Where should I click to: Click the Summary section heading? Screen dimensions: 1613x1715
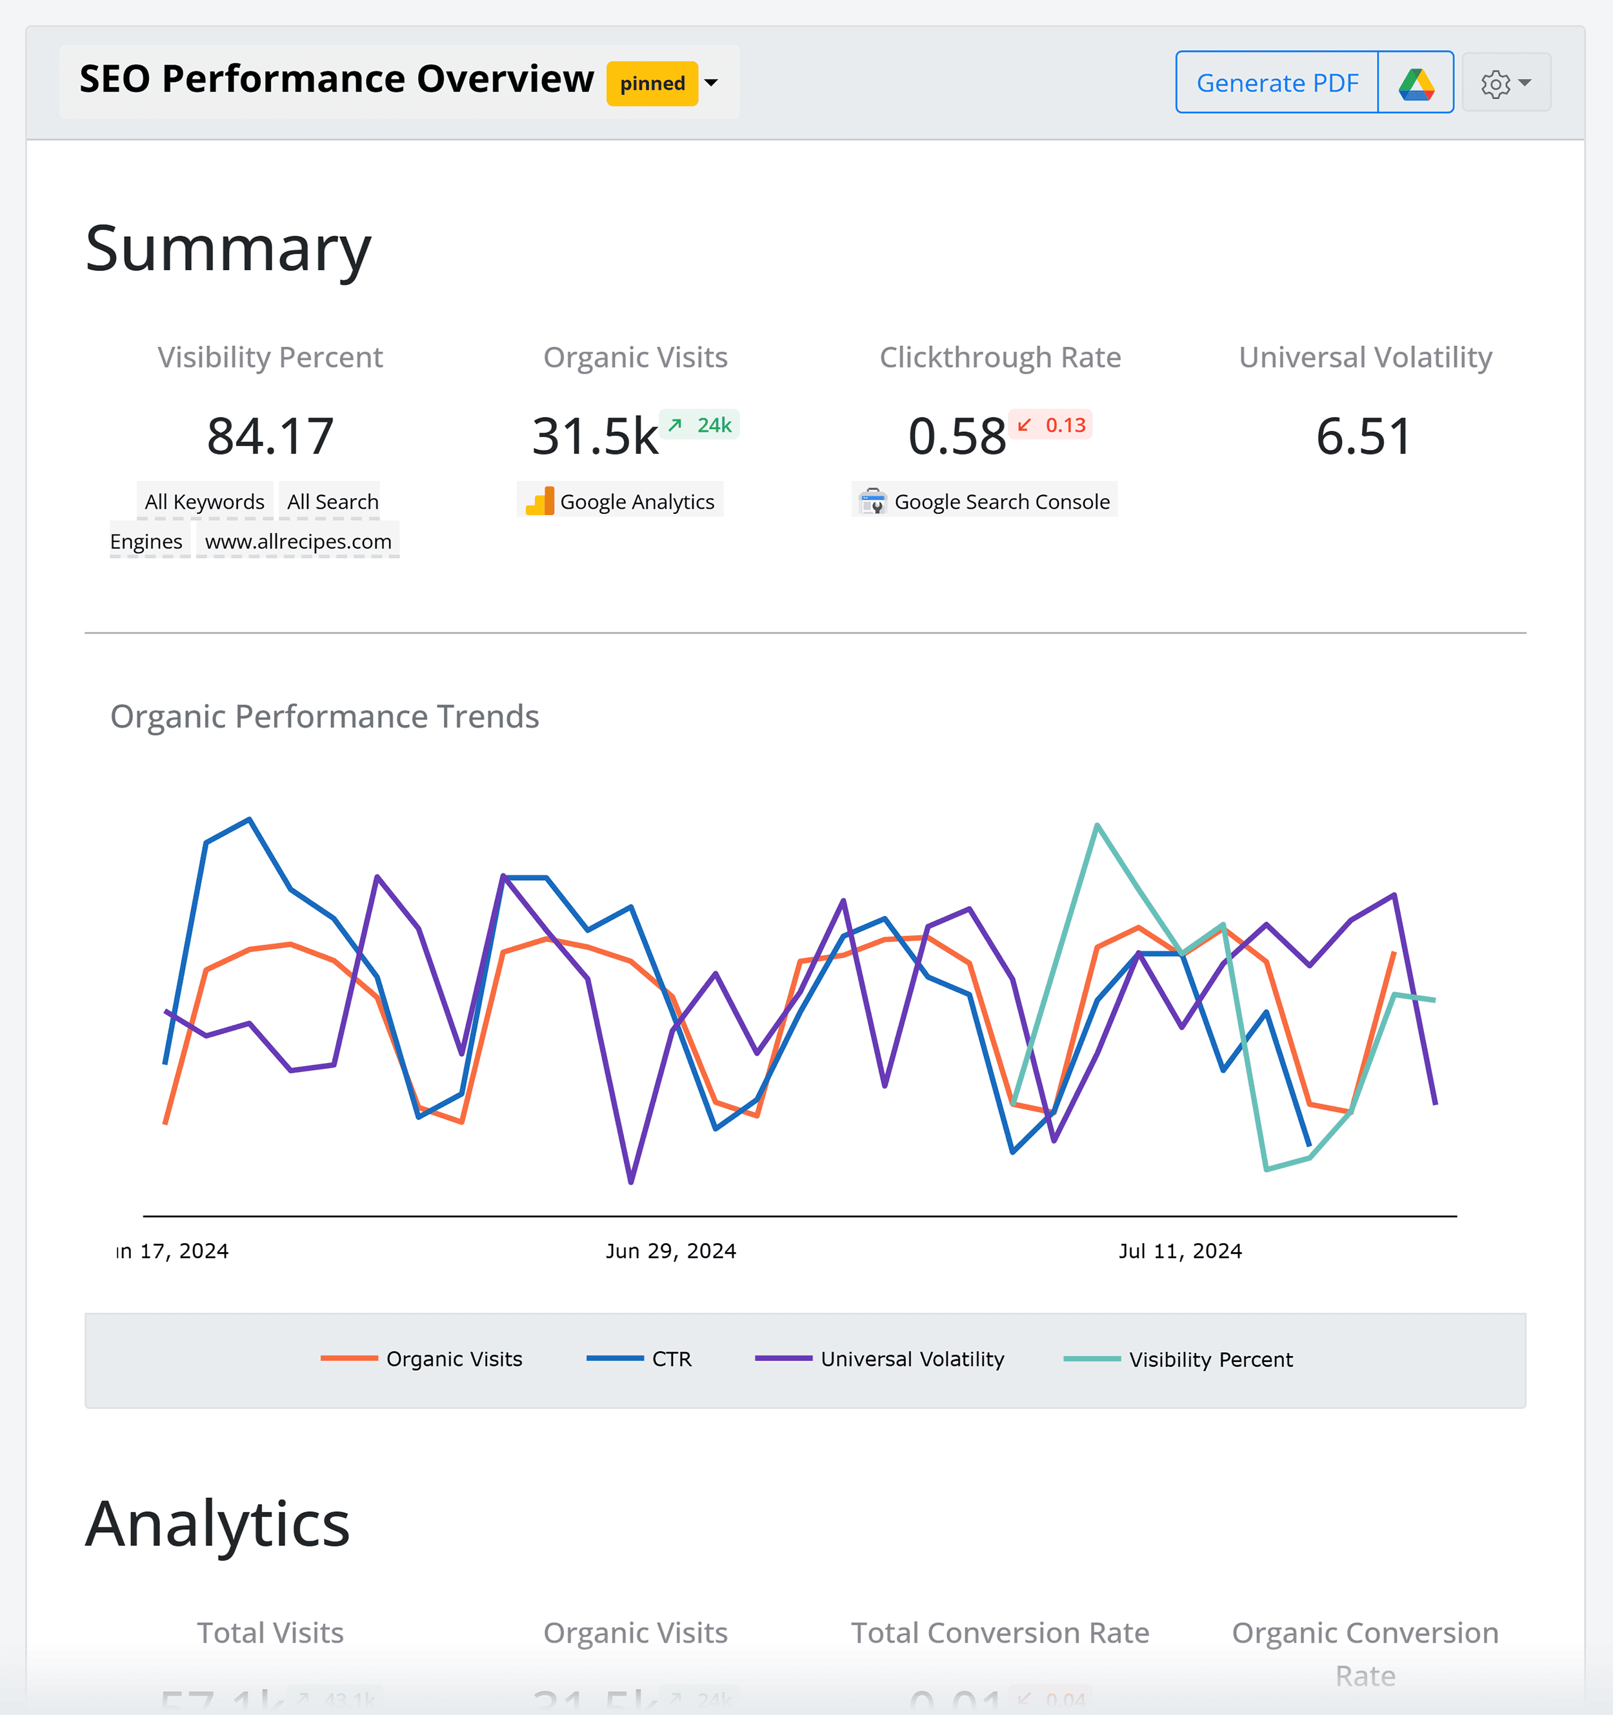click(228, 249)
